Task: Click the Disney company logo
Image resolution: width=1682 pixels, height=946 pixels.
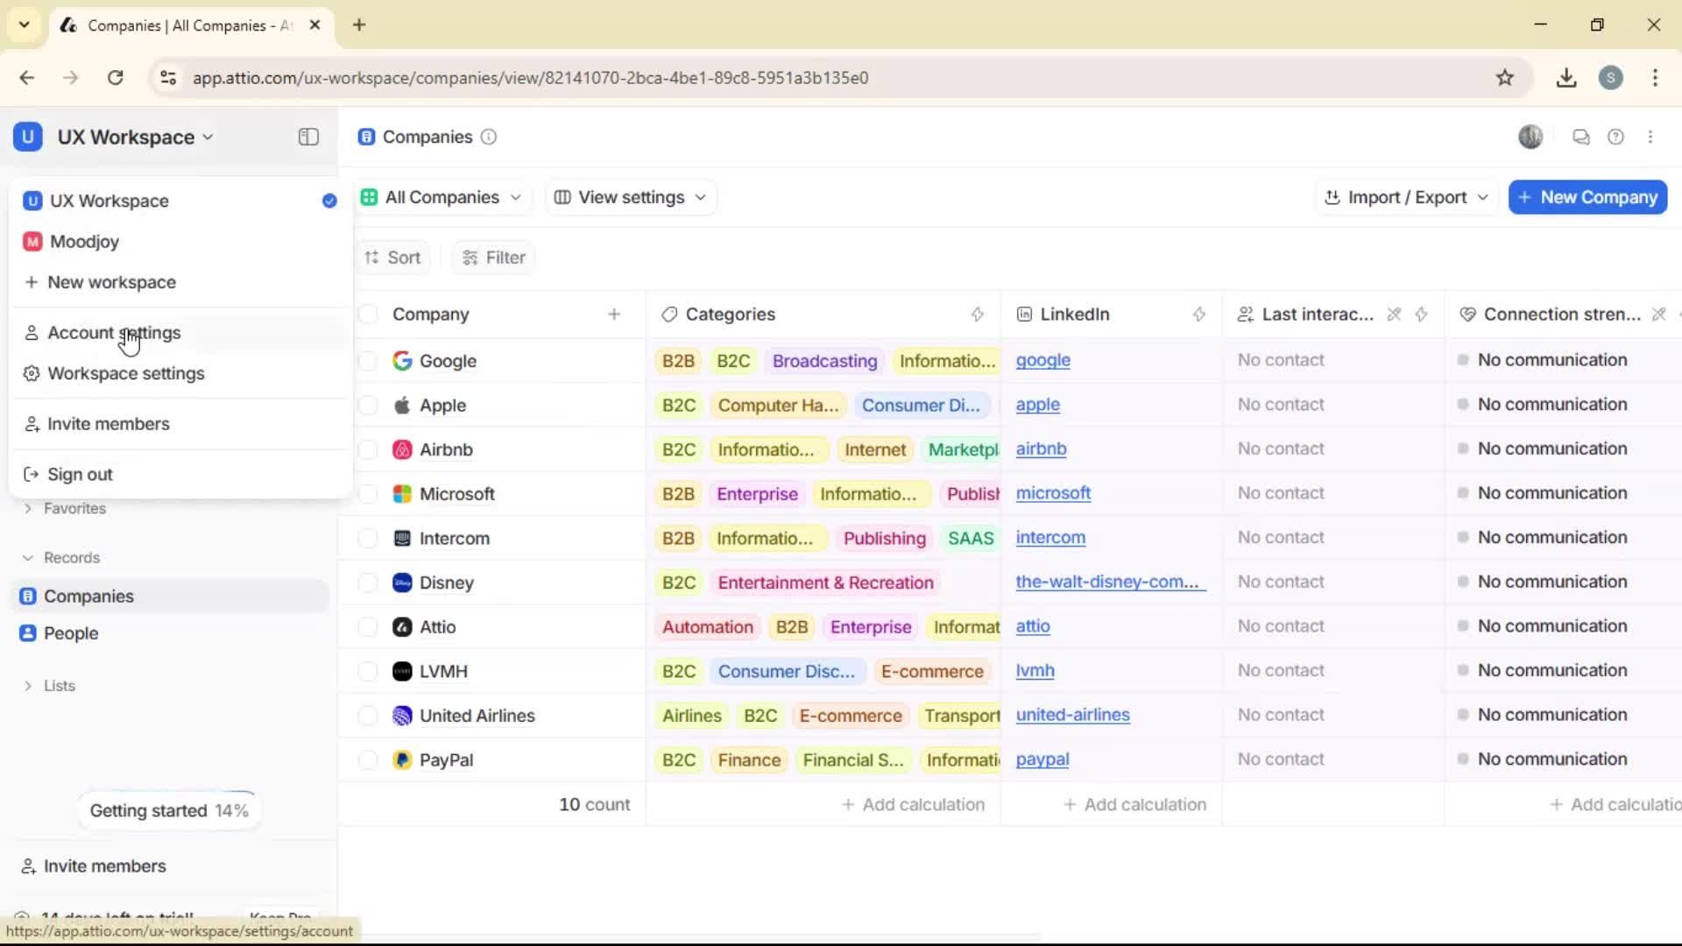Action: 402,582
